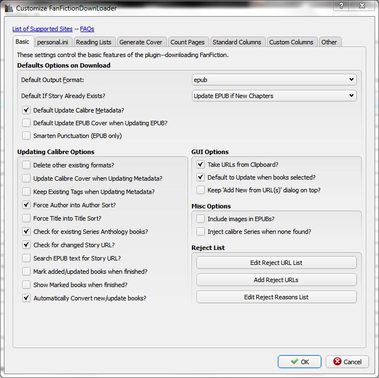Click the Cancel button
Image resolution: width=379 pixels, height=378 pixels.
pos(347,361)
